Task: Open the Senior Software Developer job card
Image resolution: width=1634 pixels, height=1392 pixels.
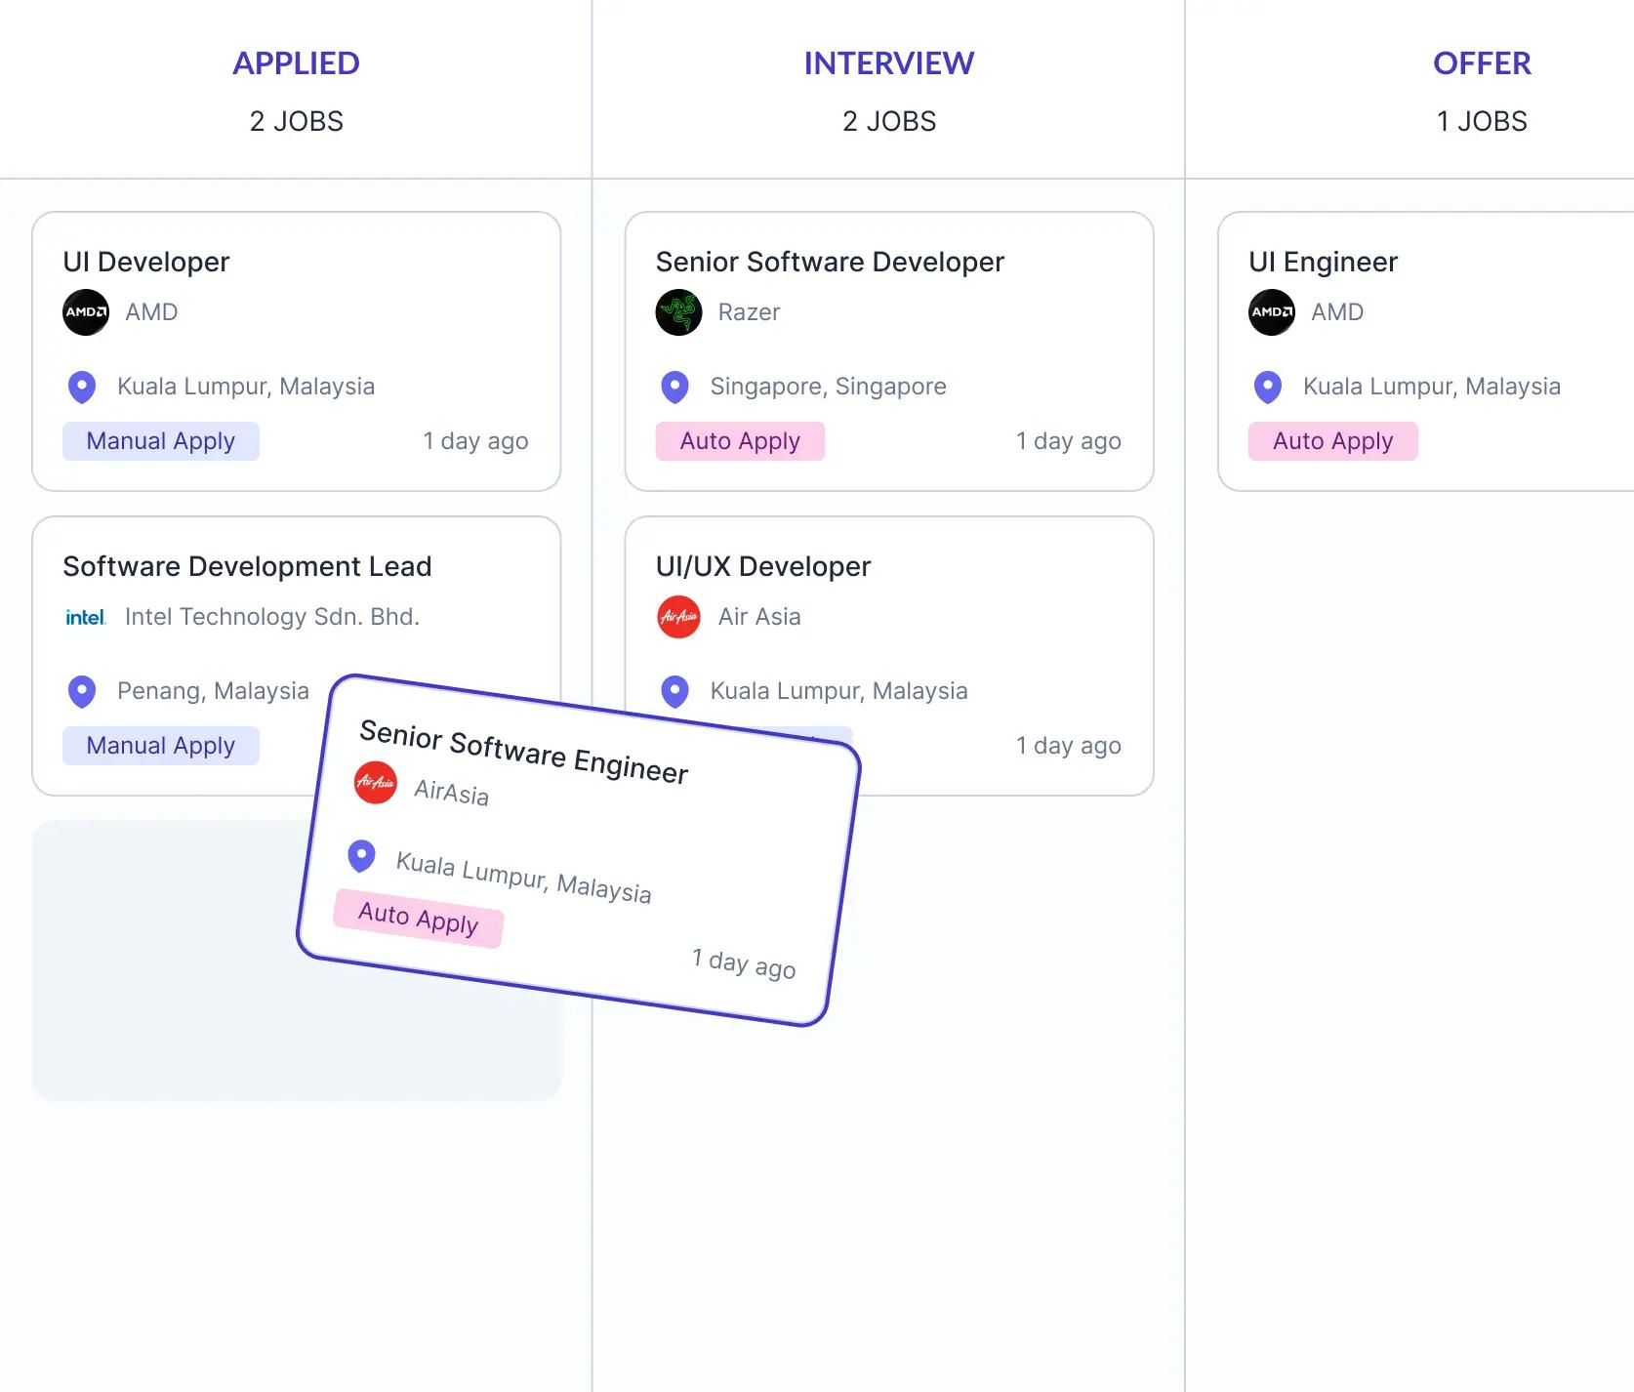Action: (888, 351)
